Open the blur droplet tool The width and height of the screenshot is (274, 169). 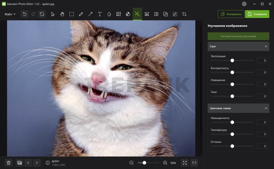pyautogui.click(x=109, y=14)
